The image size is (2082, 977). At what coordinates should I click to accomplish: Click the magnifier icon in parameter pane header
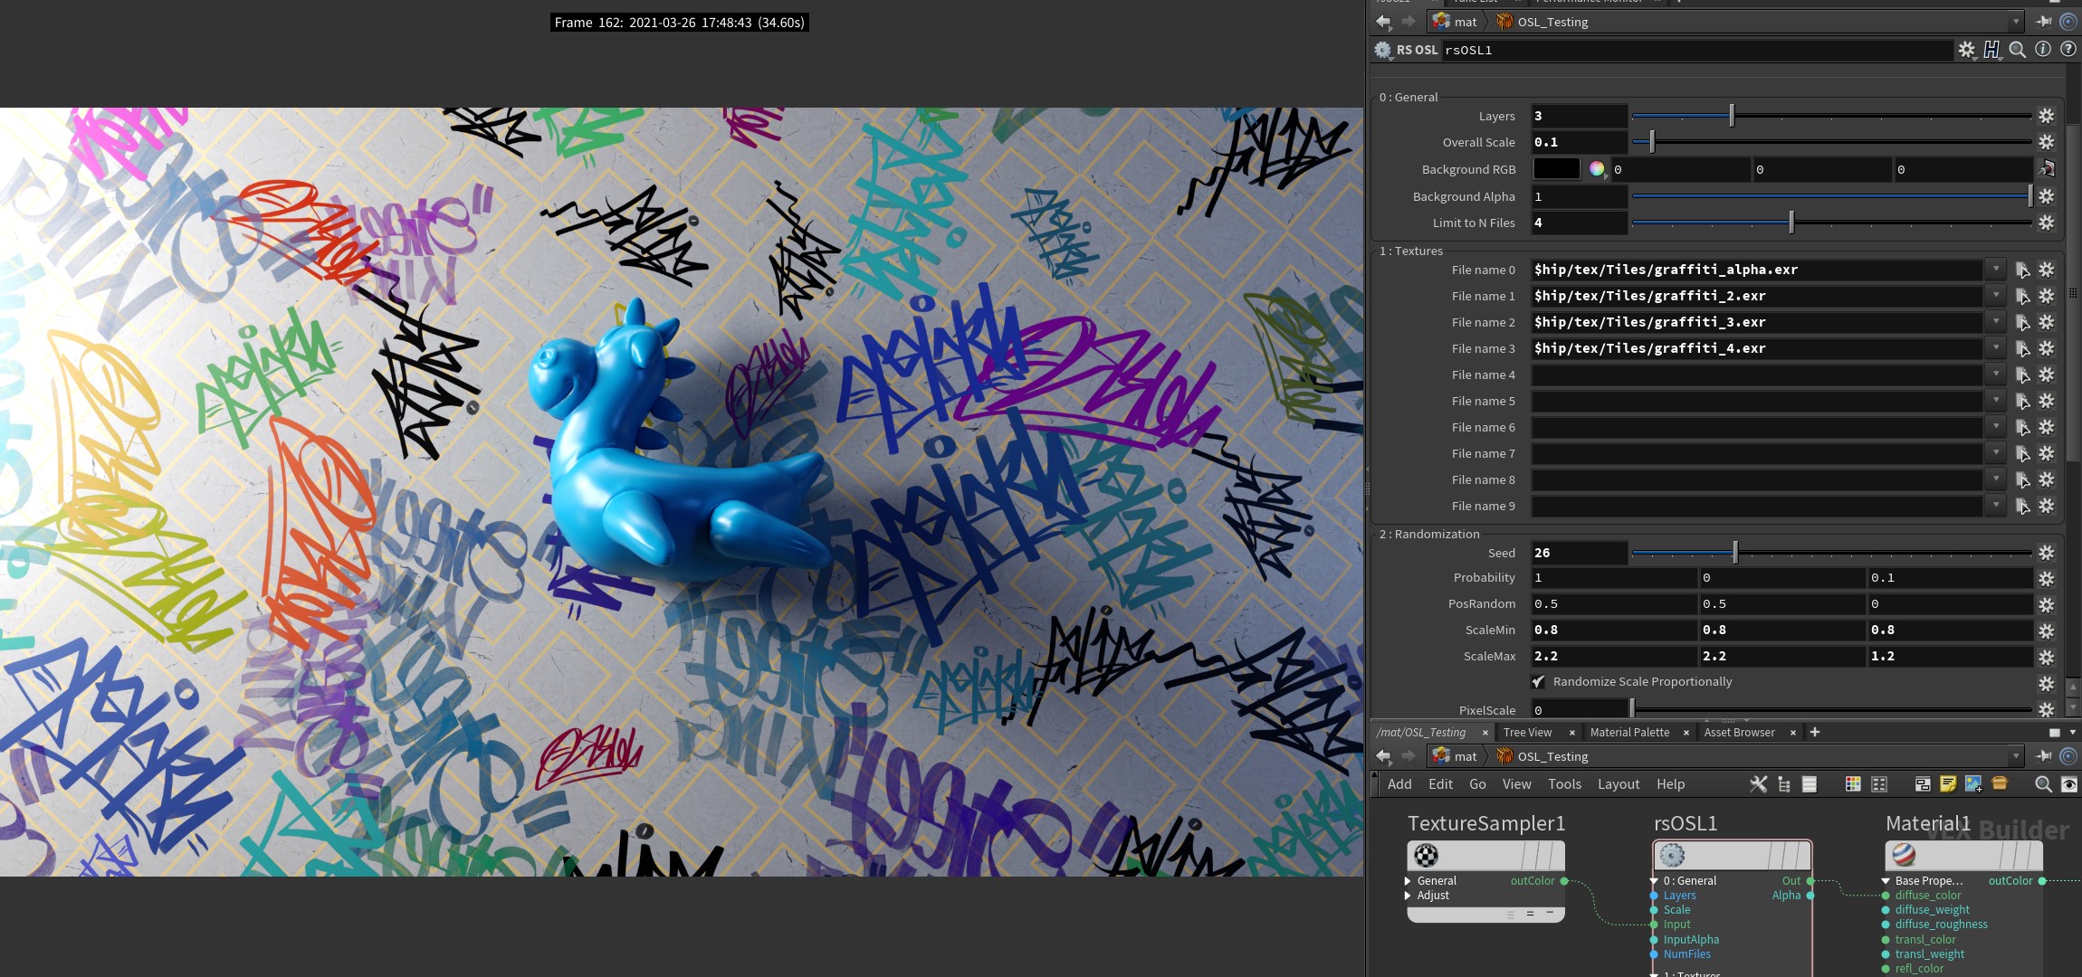(2018, 50)
